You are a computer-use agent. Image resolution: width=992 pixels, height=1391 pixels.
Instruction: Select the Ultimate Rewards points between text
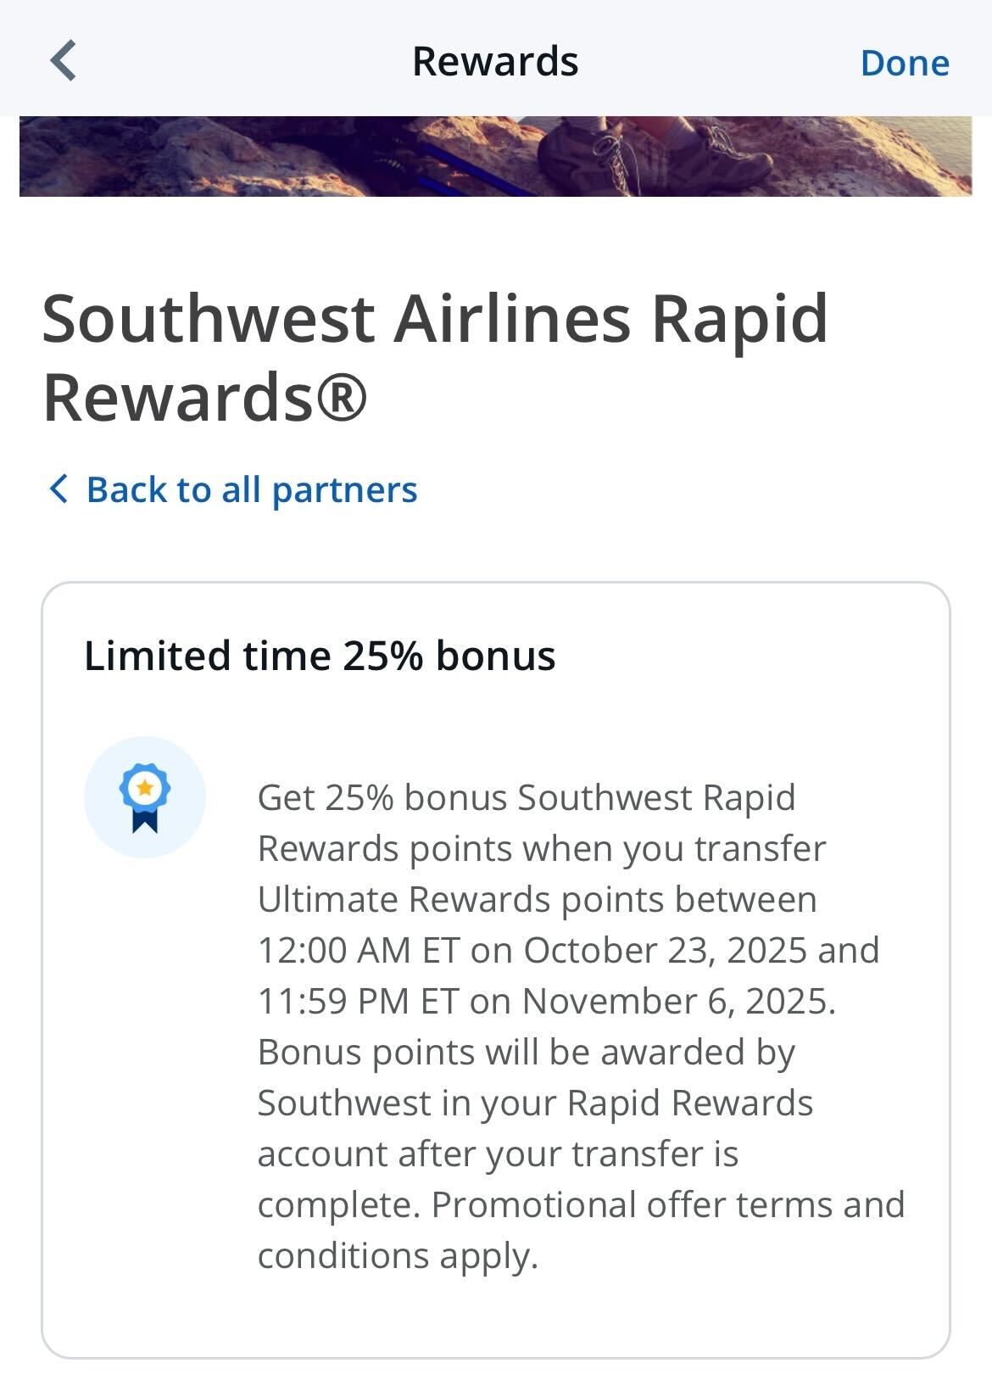tap(537, 899)
